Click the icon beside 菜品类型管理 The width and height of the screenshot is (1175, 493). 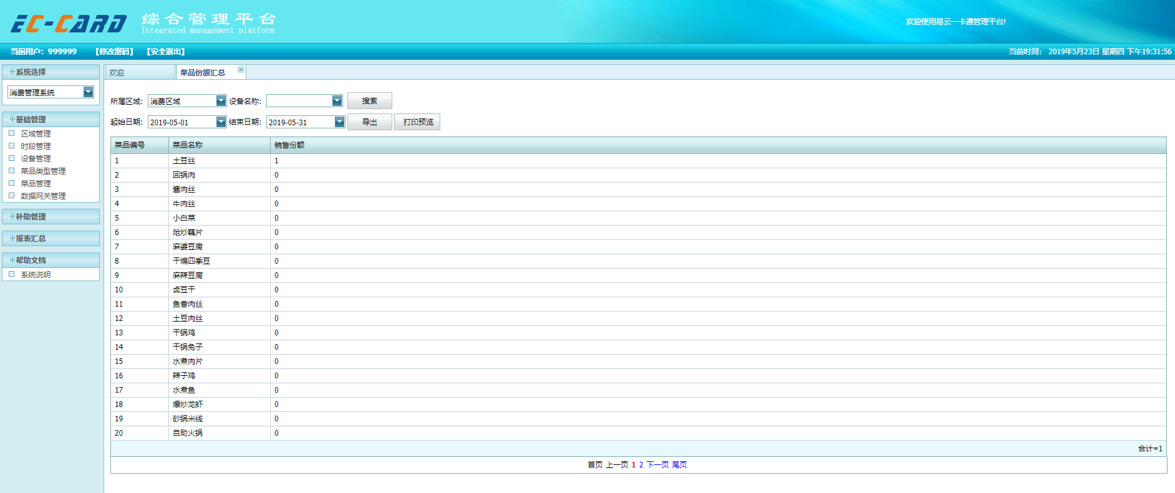click(x=11, y=171)
